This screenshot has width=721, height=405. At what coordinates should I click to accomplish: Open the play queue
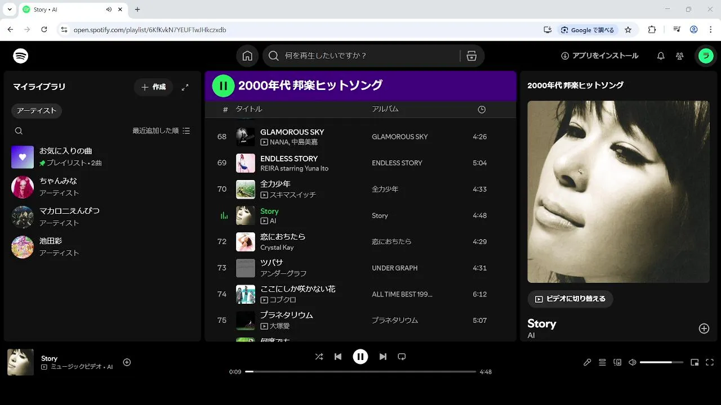[602, 362]
